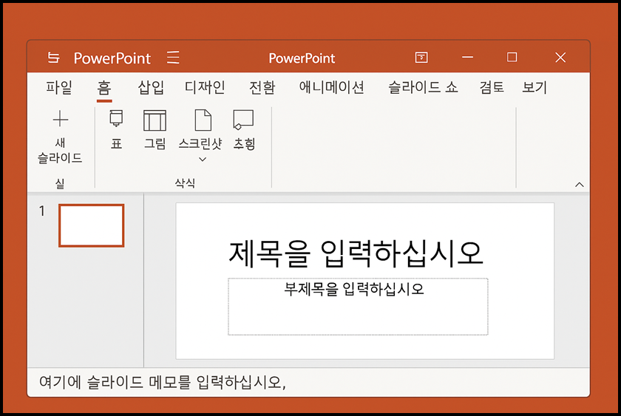The height and width of the screenshot is (416, 621).
Task: Open the hamburger menu next to PowerPoint
Action: 173,58
